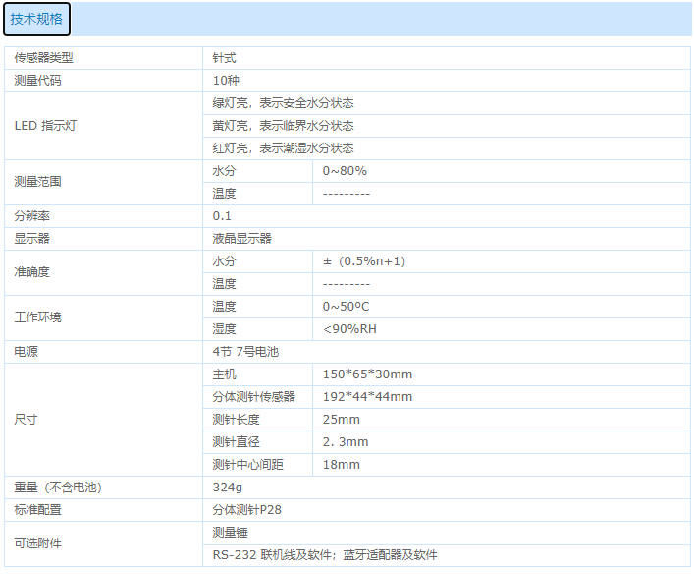Click the 分体测针传感器 size label
Viewport: 694px width, 575px height.
(x=254, y=397)
